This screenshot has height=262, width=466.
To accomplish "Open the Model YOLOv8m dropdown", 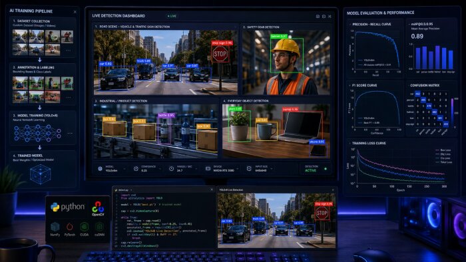I will [124, 169].
